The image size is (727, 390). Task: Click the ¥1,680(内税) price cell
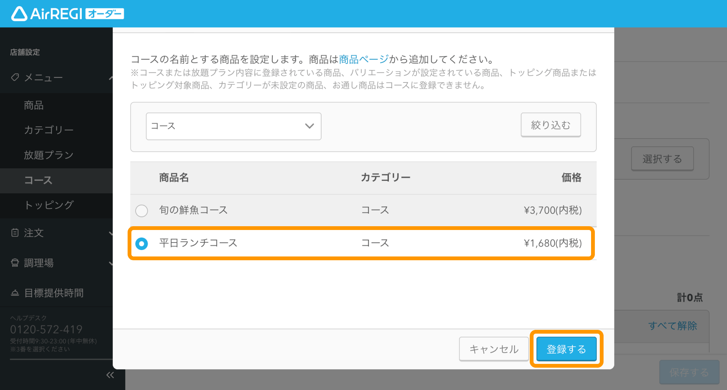click(x=553, y=243)
